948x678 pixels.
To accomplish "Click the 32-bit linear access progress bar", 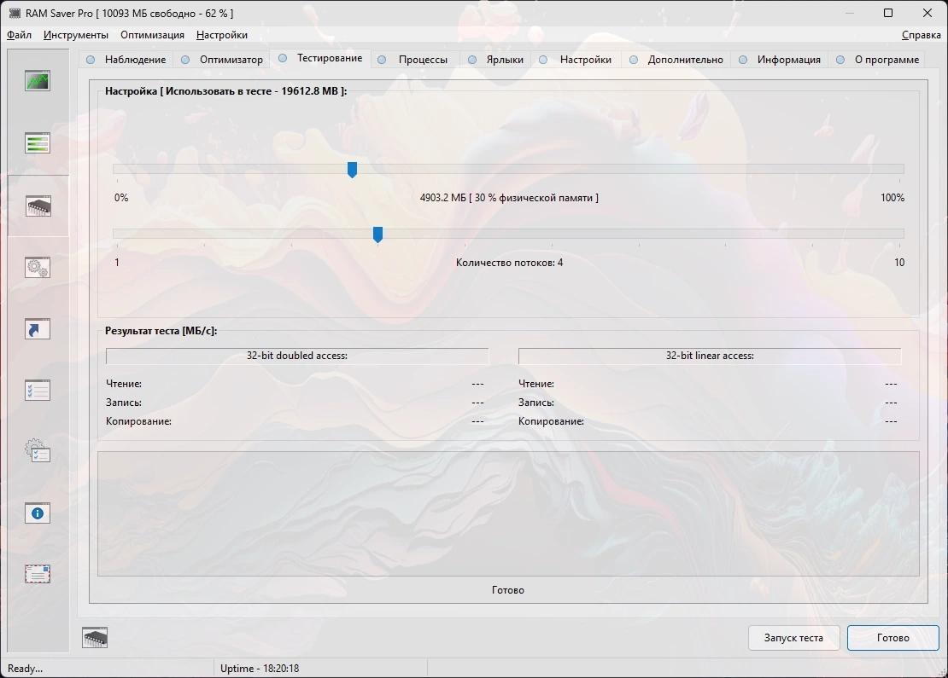I will tap(710, 356).
